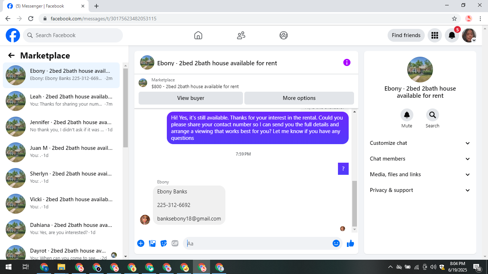The image size is (488, 274).
Task: Click the Search Facebook field
Action: pyautogui.click(x=73, y=35)
